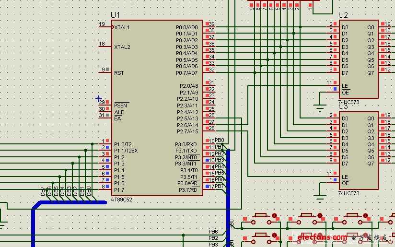Select the P1.2 pin label

(x=119, y=157)
